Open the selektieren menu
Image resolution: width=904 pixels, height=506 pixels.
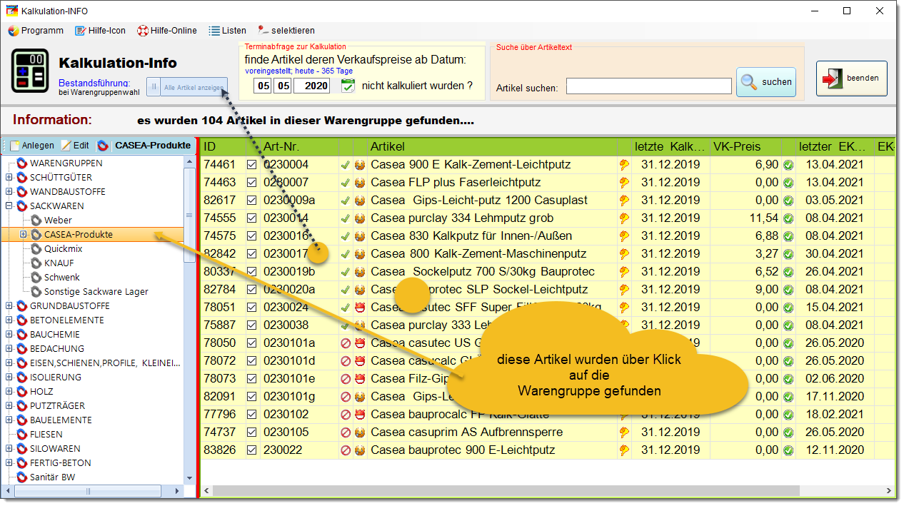click(x=286, y=31)
